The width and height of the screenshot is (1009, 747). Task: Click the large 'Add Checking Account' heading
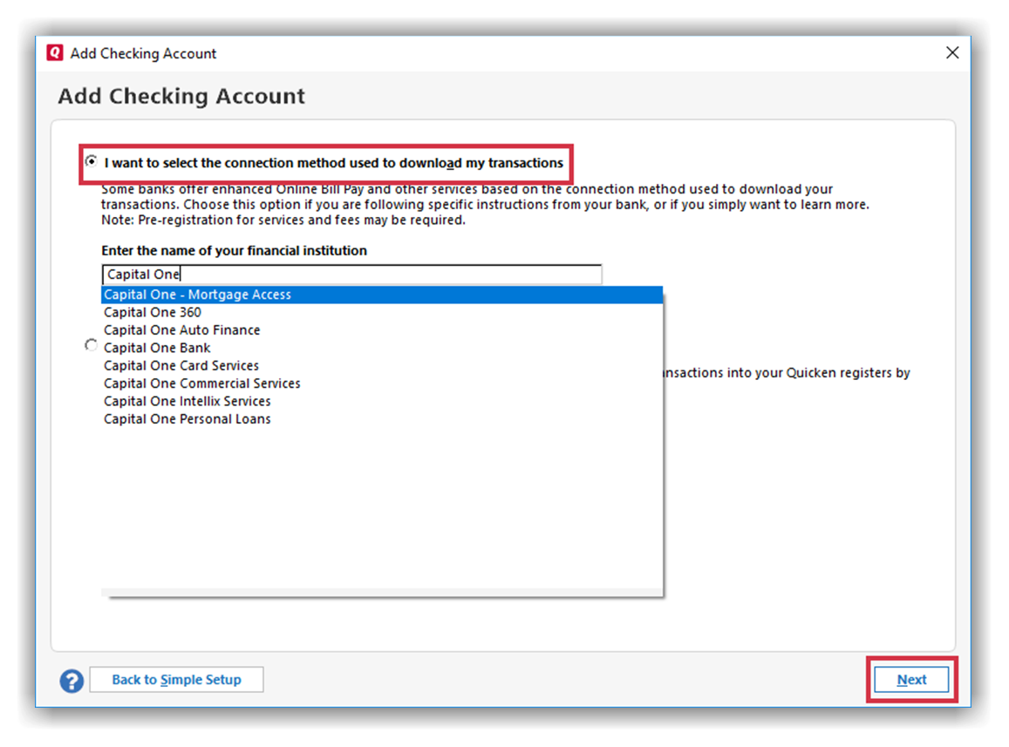click(x=181, y=96)
